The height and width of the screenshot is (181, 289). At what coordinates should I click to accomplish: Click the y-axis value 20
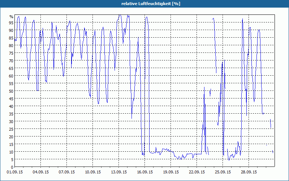point(11,137)
